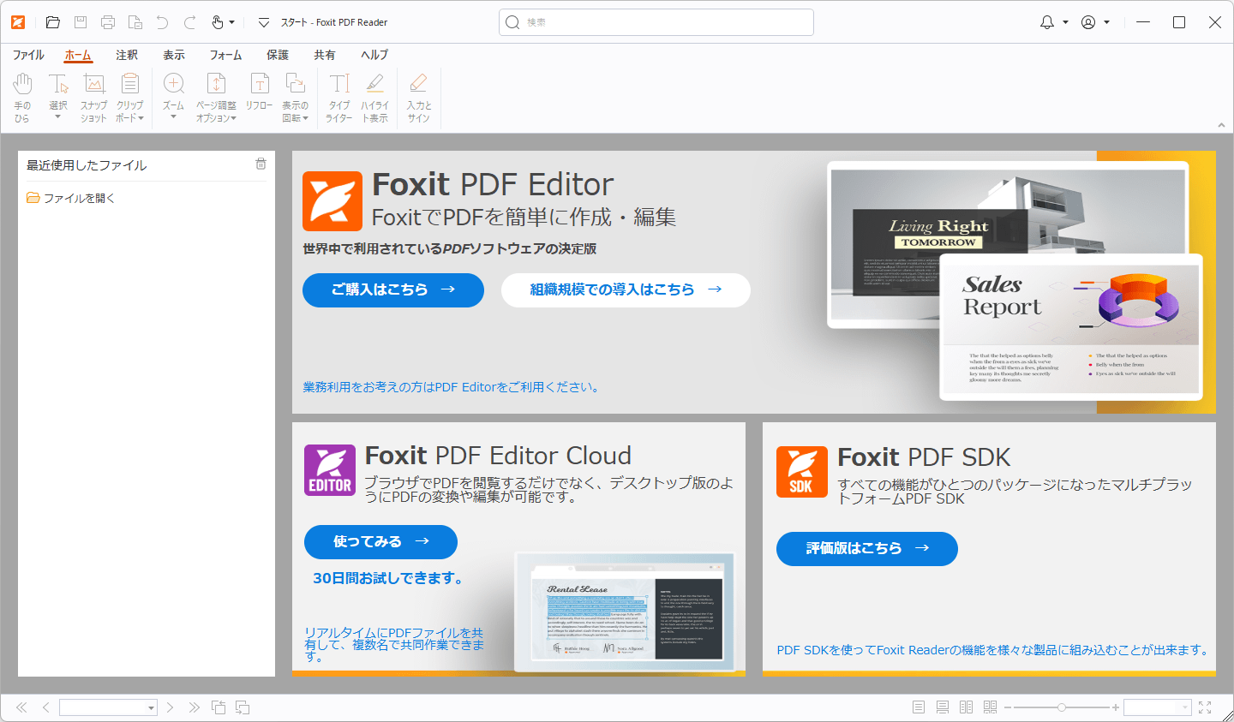Switch to the 保護 tab
Viewport: 1234px width, 722px height.
278,55
